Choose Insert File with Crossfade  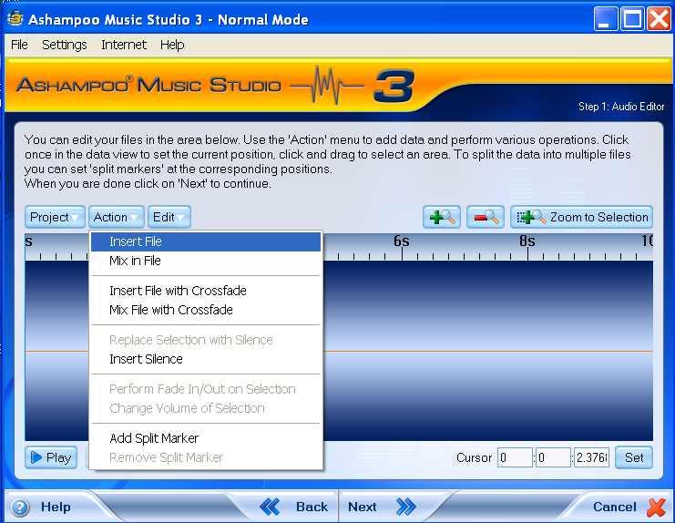(178, 291)
